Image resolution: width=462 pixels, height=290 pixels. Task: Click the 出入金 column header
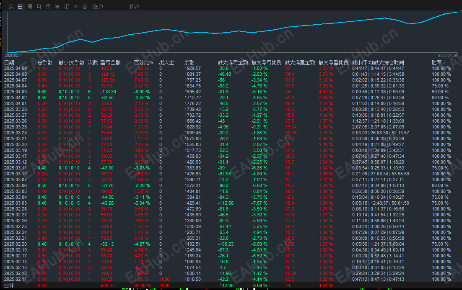(x=167, y=62)
